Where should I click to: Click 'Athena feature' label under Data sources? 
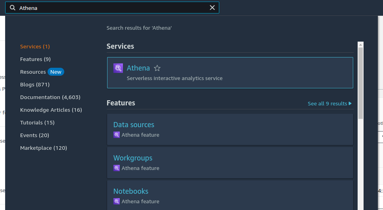pos(140,135)
